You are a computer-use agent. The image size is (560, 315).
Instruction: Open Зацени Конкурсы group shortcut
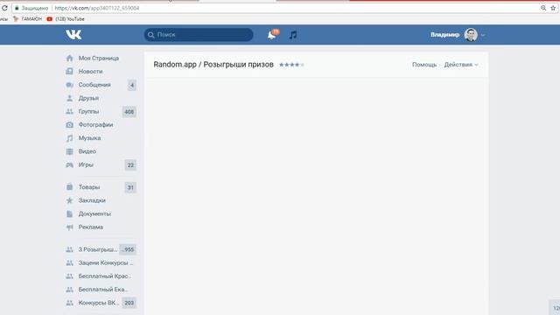point(106,262)
